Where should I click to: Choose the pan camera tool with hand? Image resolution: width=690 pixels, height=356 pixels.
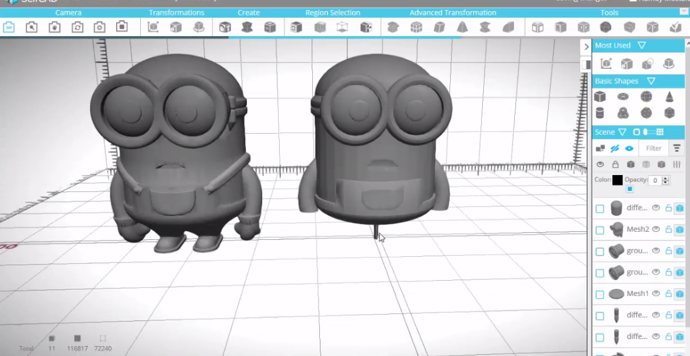54,27
